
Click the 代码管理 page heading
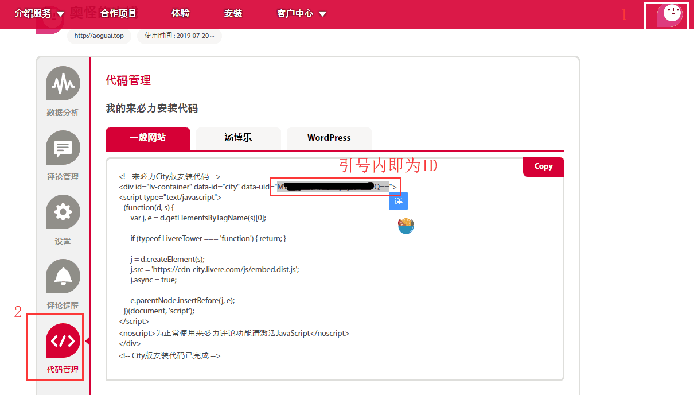tap(128, 80)
